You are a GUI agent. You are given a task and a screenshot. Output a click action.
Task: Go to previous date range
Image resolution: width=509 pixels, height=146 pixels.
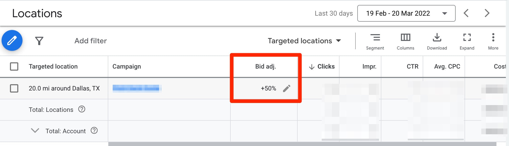466,13
